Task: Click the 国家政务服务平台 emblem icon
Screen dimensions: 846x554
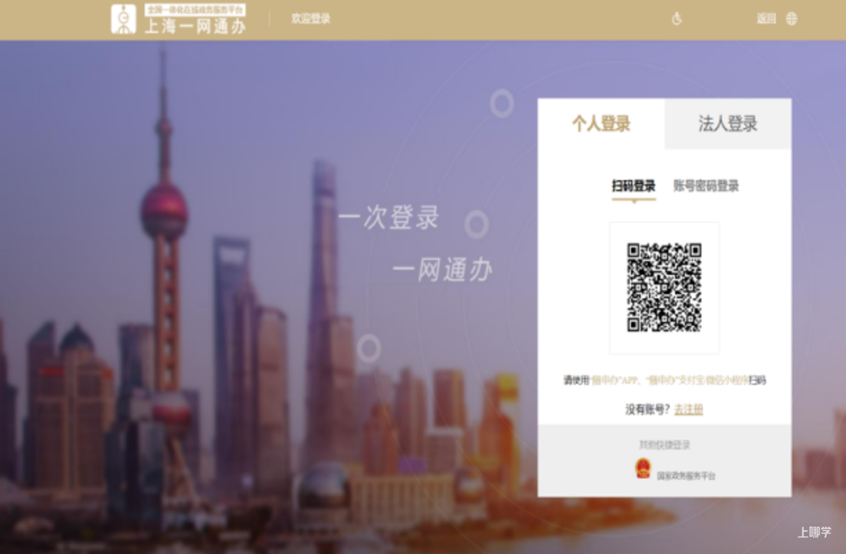Action: pyautogui.click(x=643, y=469)
